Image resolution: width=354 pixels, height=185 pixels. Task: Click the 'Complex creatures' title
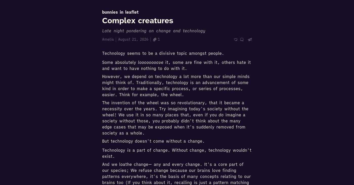click(138, 21)
